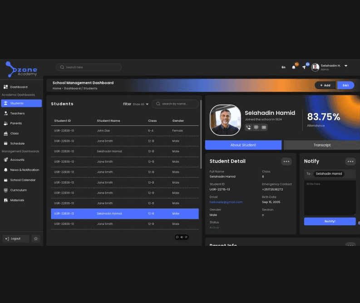Click the Ozone Academy logo

(21, 69)
